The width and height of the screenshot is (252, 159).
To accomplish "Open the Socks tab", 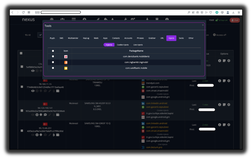I will (x=181, y=38).
